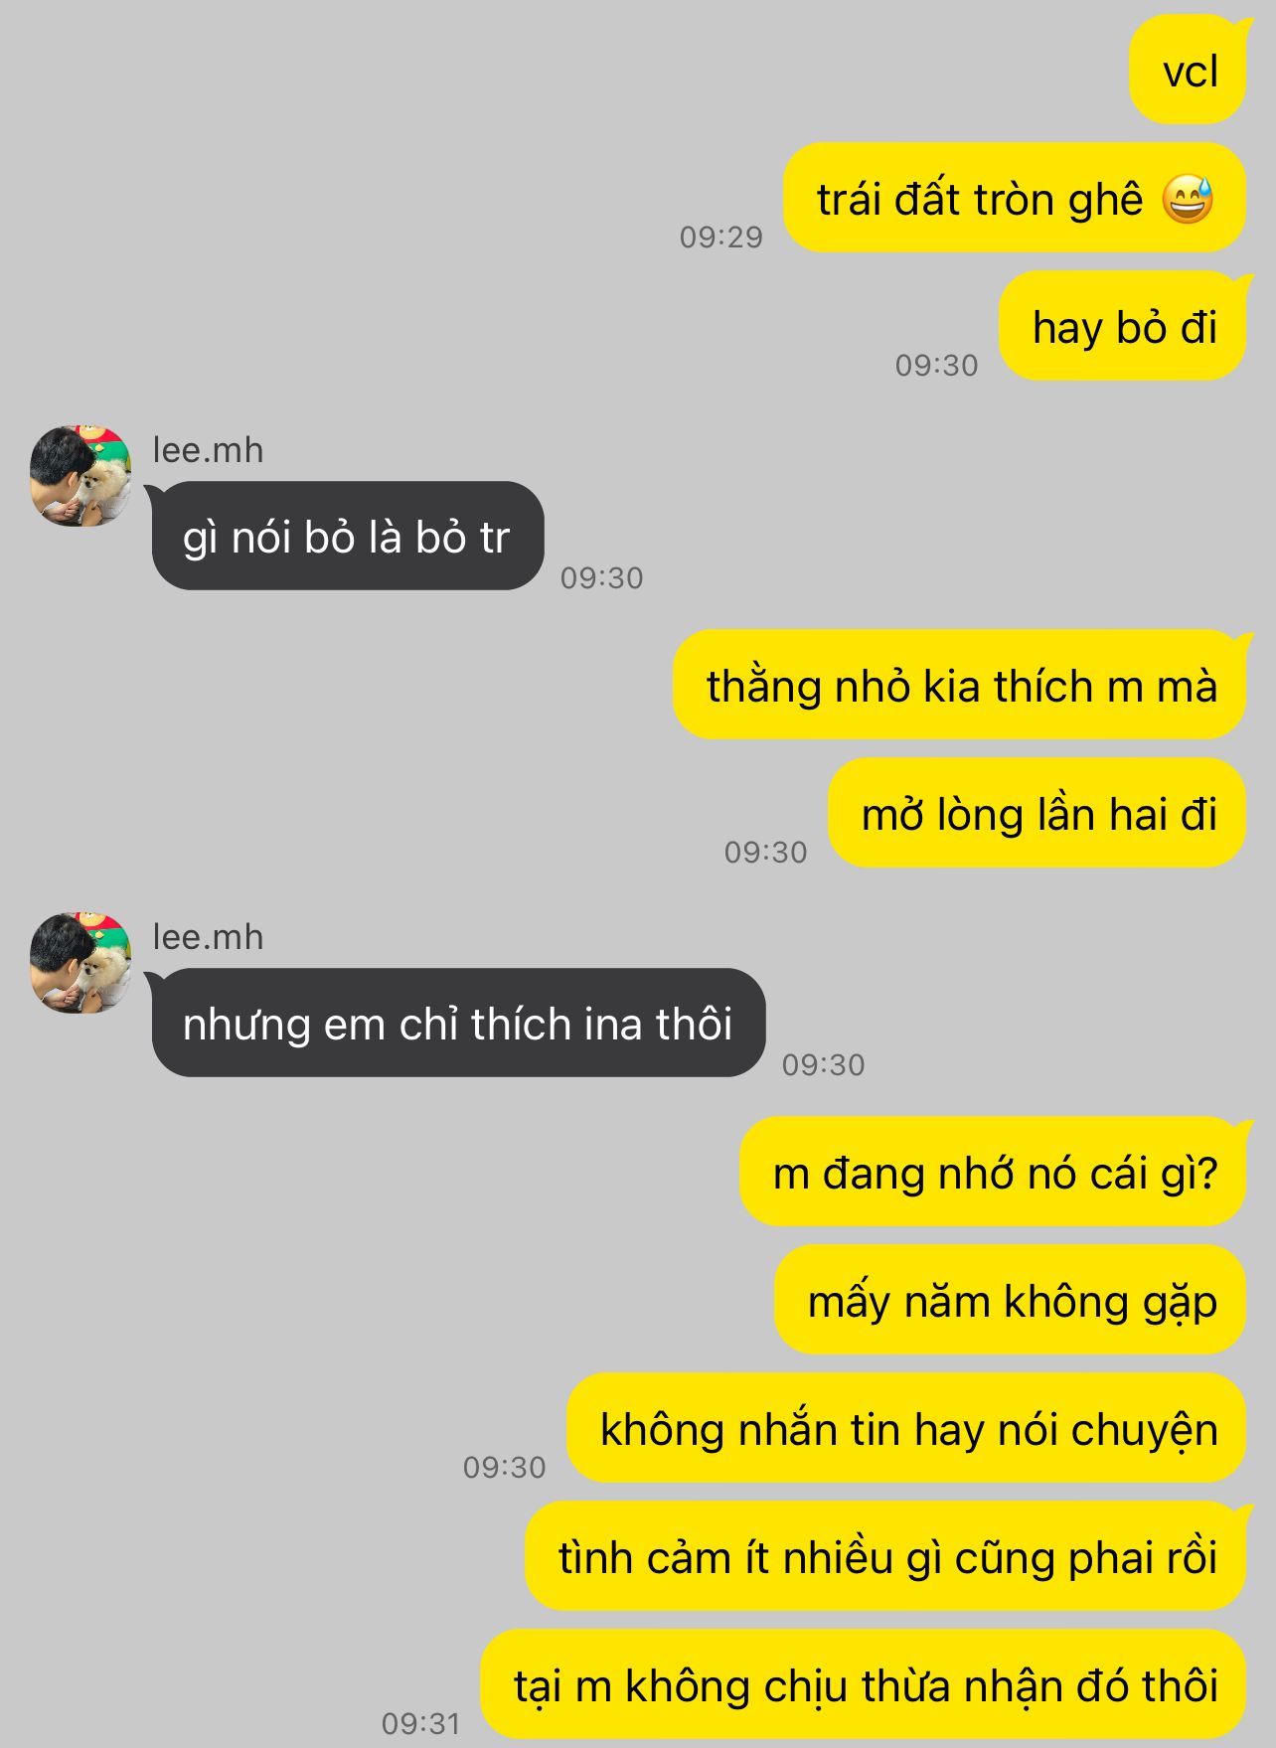Screen dimensions: 1276x1748
Task: Tap the 09:31 timestamp beside the last message
Action: click(x=421, y=1723)
